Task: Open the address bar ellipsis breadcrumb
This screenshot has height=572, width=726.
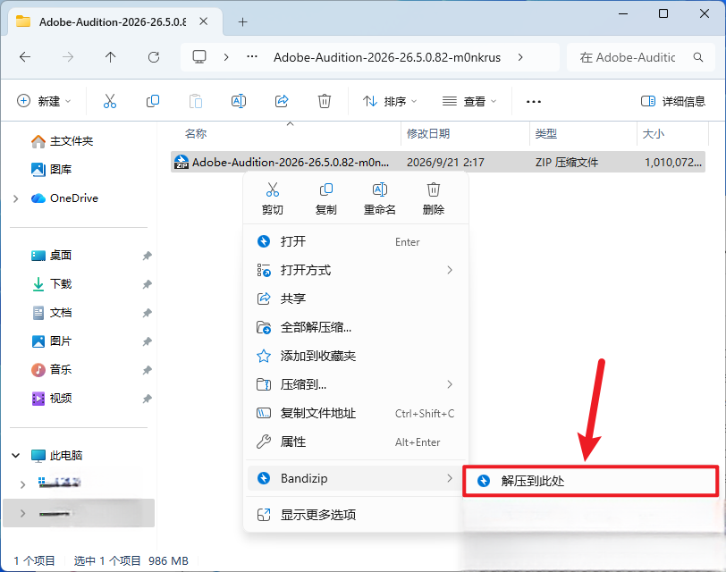Action: click(252, 56)
